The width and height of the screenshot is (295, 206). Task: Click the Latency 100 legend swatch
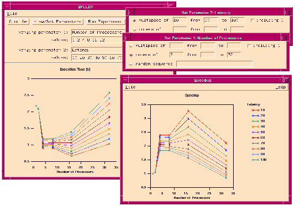pos(256,160)
